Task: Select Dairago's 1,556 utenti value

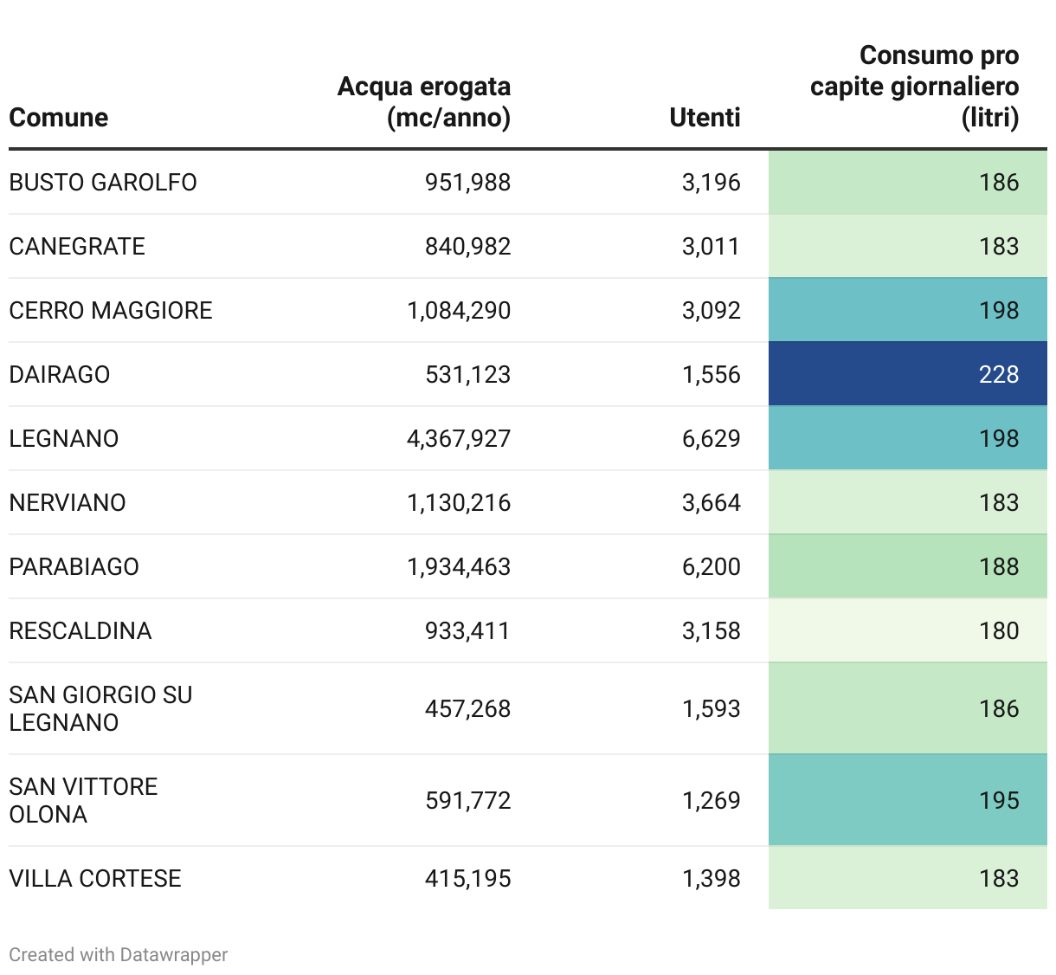Action: tap(711, 375)
